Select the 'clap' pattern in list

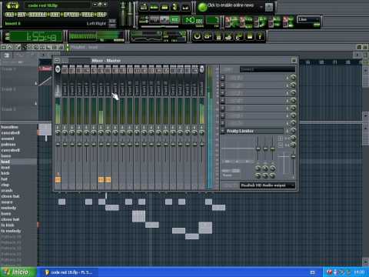click(5, 185)
